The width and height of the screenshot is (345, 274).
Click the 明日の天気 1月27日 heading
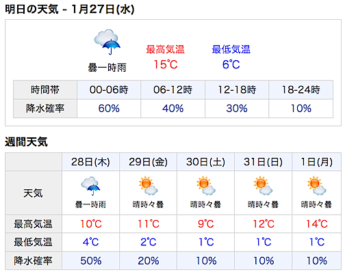[x=70, y=10]
